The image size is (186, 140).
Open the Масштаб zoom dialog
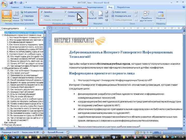92,15
